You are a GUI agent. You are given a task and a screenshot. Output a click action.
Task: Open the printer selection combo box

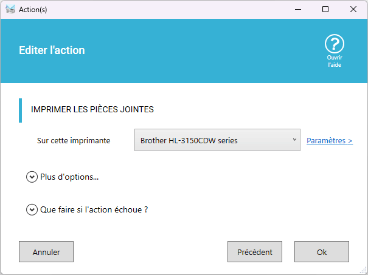(x=217, y=140)
